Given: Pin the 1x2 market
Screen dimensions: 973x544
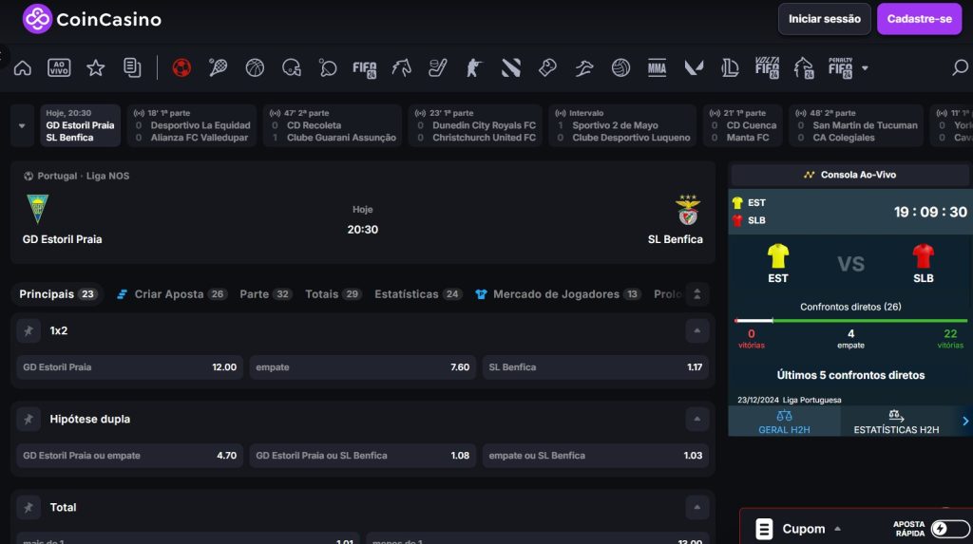Looking at the screenshot, I should tap(29, 330).
